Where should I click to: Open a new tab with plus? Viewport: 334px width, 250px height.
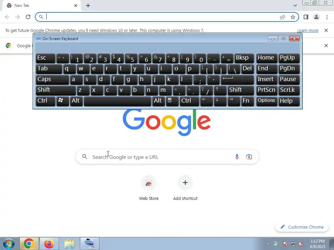click(x=88, y=6)
